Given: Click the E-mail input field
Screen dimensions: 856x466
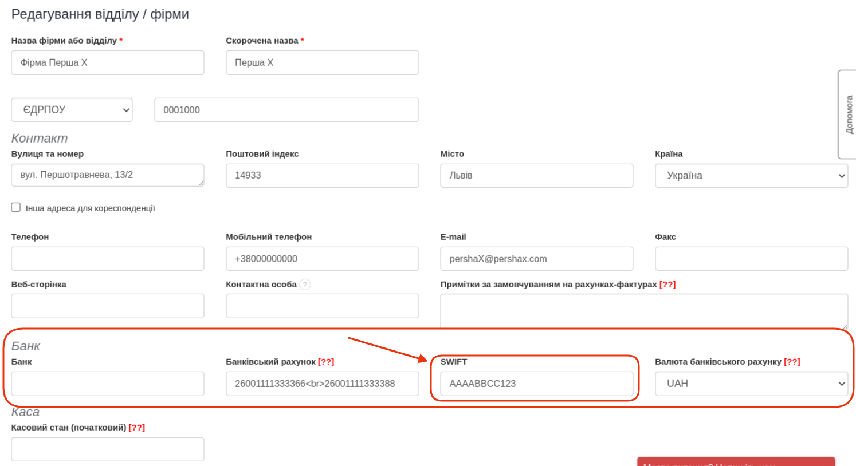Looking at the screenshot, I should click(536, 259).
